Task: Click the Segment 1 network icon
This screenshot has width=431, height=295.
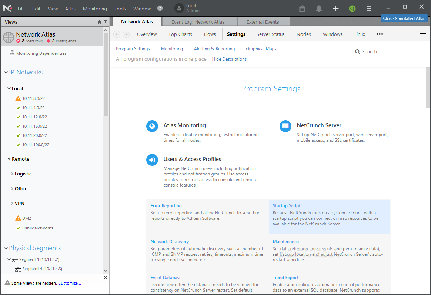Action: click(15, 259)
